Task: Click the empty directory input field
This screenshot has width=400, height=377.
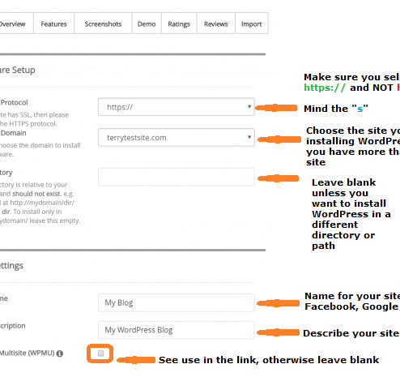Action: point(177,177)
